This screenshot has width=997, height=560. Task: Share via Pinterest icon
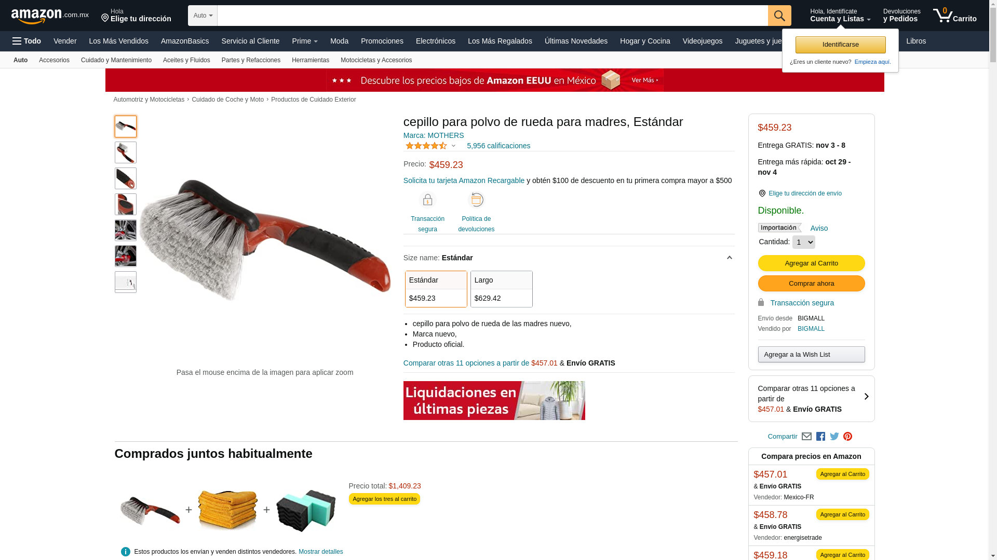pos(848,437)
